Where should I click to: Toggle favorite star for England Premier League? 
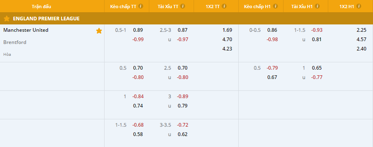click(x=7, y=19)
